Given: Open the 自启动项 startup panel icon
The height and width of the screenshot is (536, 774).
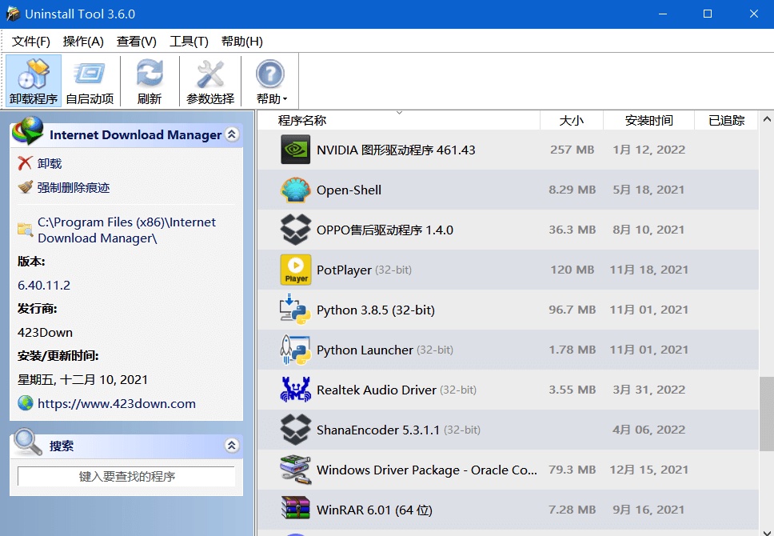Looking at the screenshot, I should [90, 79].
